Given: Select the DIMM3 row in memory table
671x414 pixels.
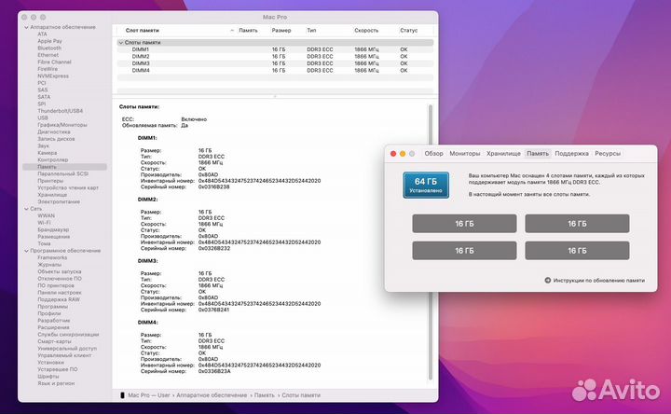Looking at the screenshot, I should point(275,63).
